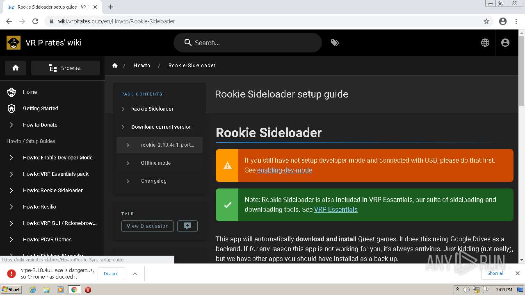Expand Changelog contents chevron

click(128, 181)
